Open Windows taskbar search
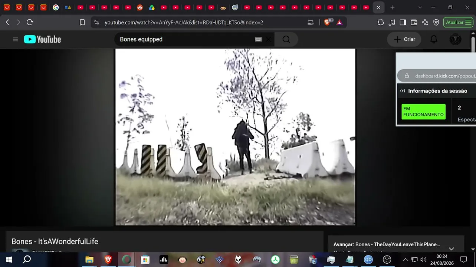 click(27, 260)
